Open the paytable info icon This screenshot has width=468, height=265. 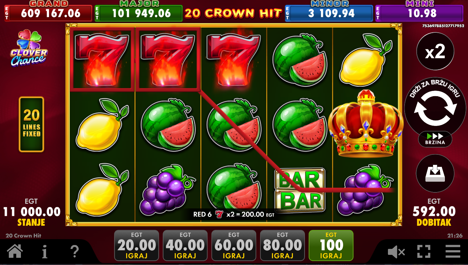pyautogui.click(x=45, y=252)
